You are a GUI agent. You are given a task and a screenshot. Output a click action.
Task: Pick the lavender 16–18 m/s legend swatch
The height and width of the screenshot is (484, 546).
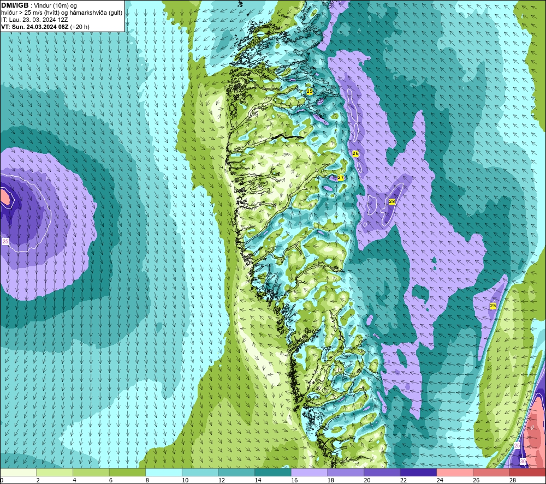tap(309, 472)
